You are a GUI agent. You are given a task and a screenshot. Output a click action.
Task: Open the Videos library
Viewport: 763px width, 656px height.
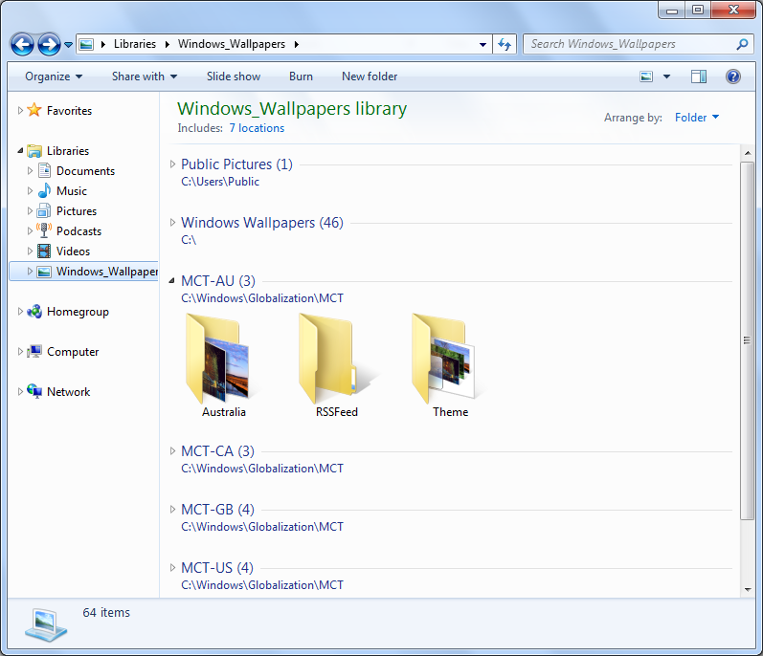pos(73,251)
